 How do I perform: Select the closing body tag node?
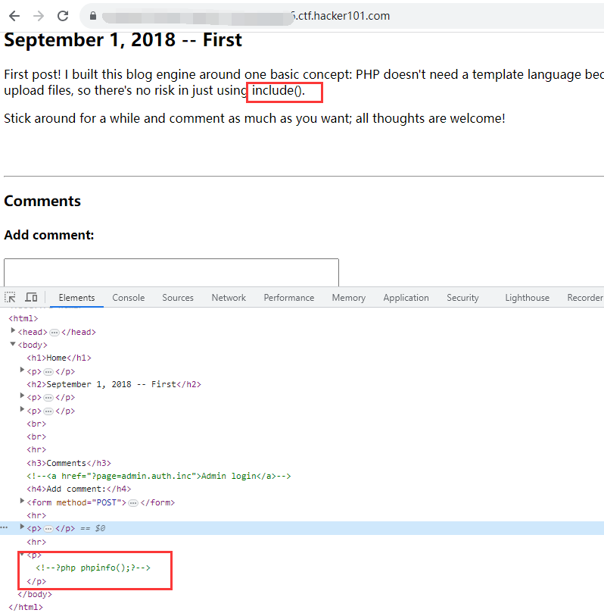point(35,594)
